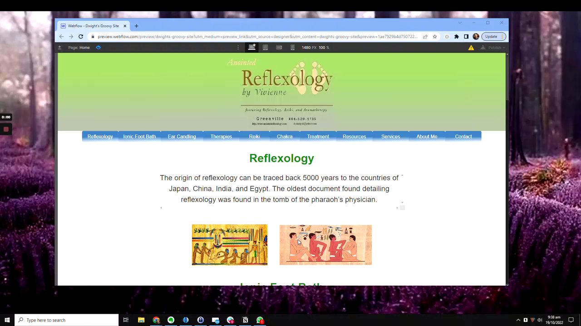This screenshot has height=326, width=581.
Task: Open the volume speaker tray icon
Action: 540,320
